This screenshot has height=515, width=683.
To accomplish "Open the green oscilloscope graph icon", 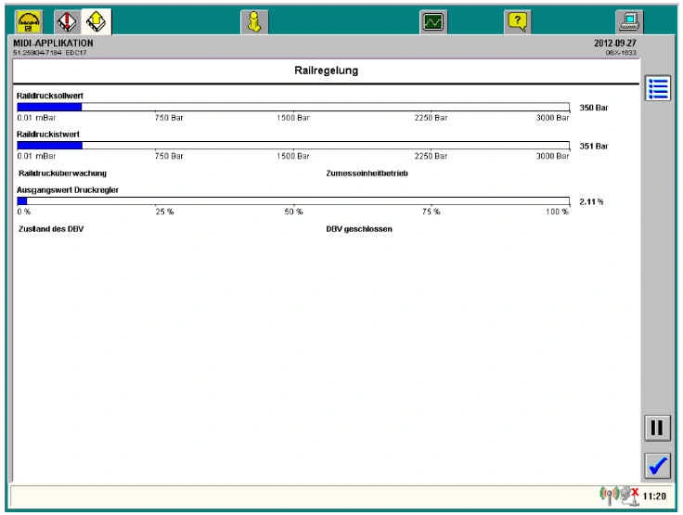I will [x=432, y=19].
